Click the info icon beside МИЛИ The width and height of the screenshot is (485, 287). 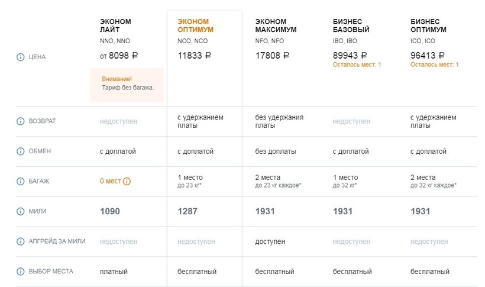(20, 211)
